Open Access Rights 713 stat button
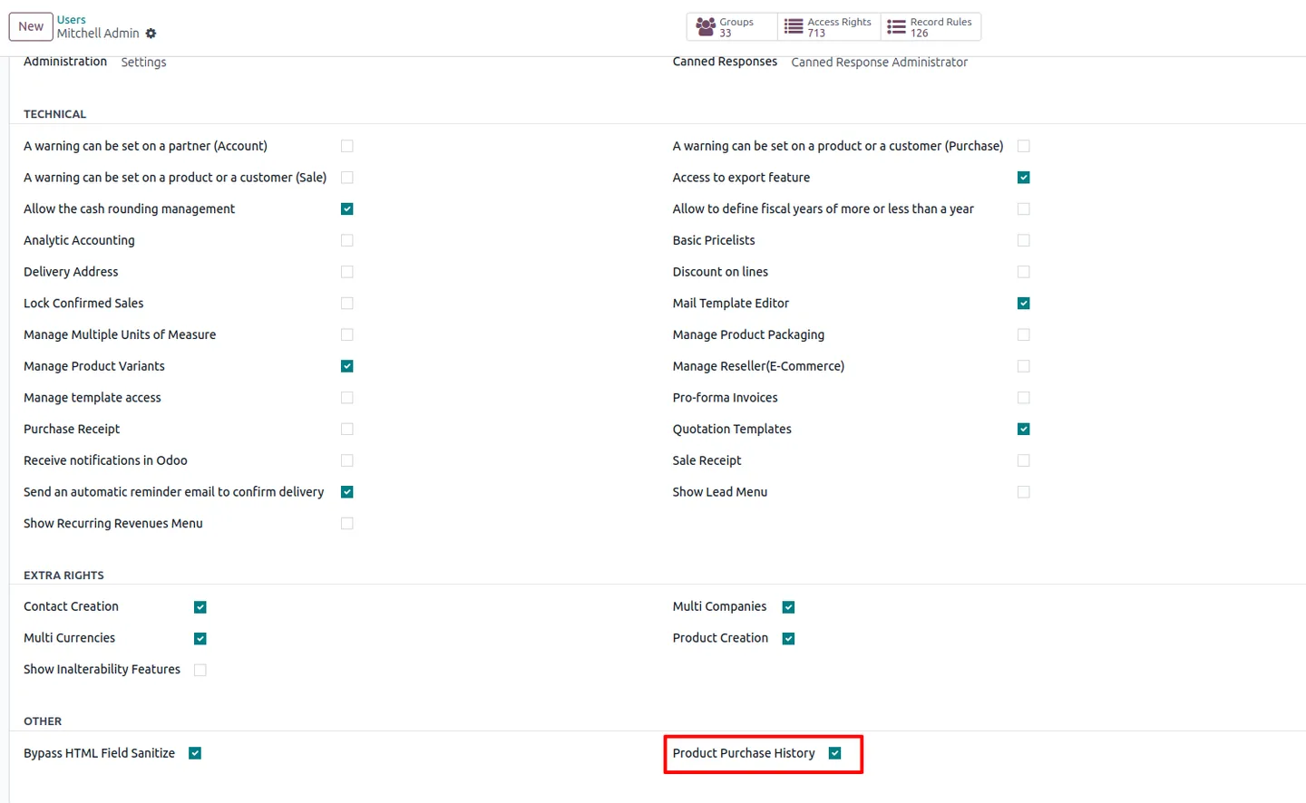 [829, 27]
